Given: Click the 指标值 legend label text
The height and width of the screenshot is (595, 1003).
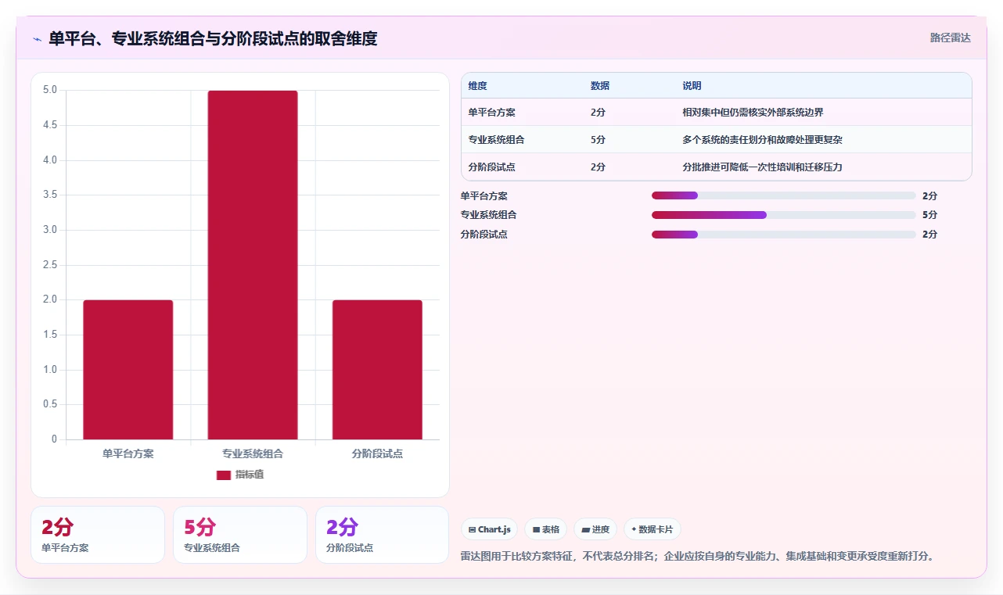Looking at the screenshot, I should click(x=250, y=475).
